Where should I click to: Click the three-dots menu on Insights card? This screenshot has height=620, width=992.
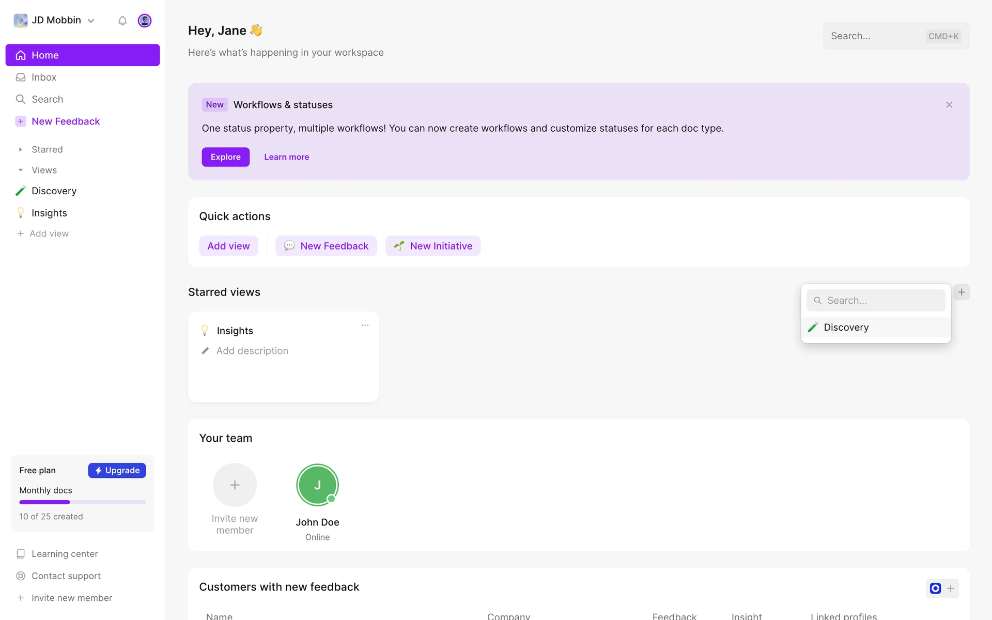(x=365, y=325)
